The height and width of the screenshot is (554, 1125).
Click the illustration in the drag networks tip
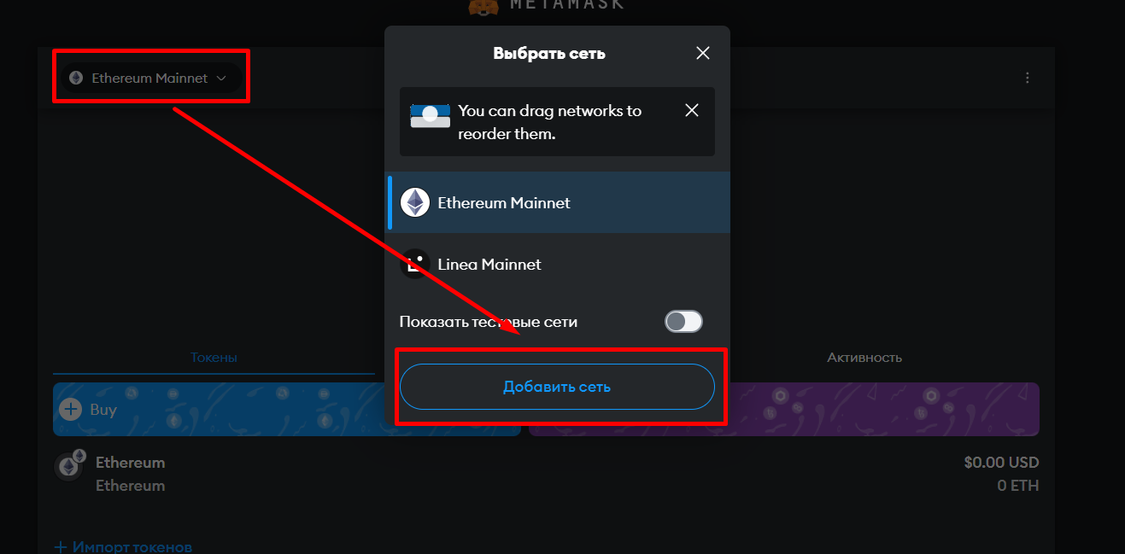430,116
